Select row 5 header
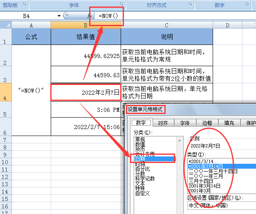 click(6, 109)
